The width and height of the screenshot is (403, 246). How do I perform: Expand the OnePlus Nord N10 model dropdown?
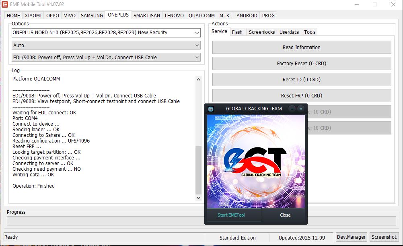click(197, 33)
